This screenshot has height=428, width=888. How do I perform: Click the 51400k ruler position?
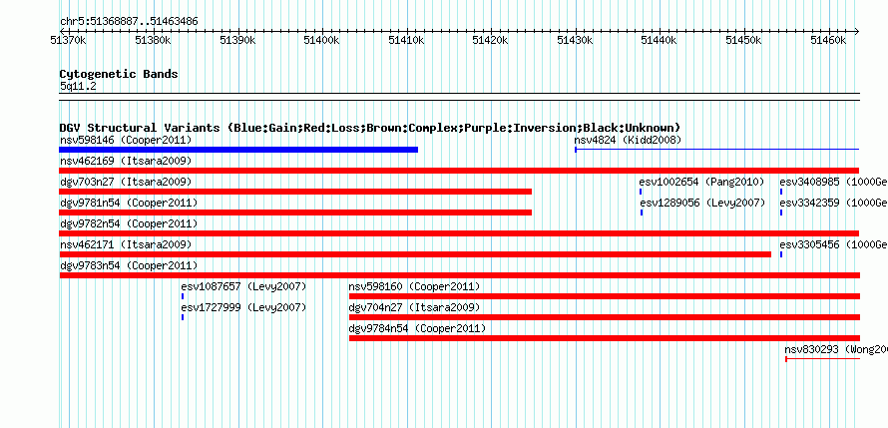pos(321,40)
